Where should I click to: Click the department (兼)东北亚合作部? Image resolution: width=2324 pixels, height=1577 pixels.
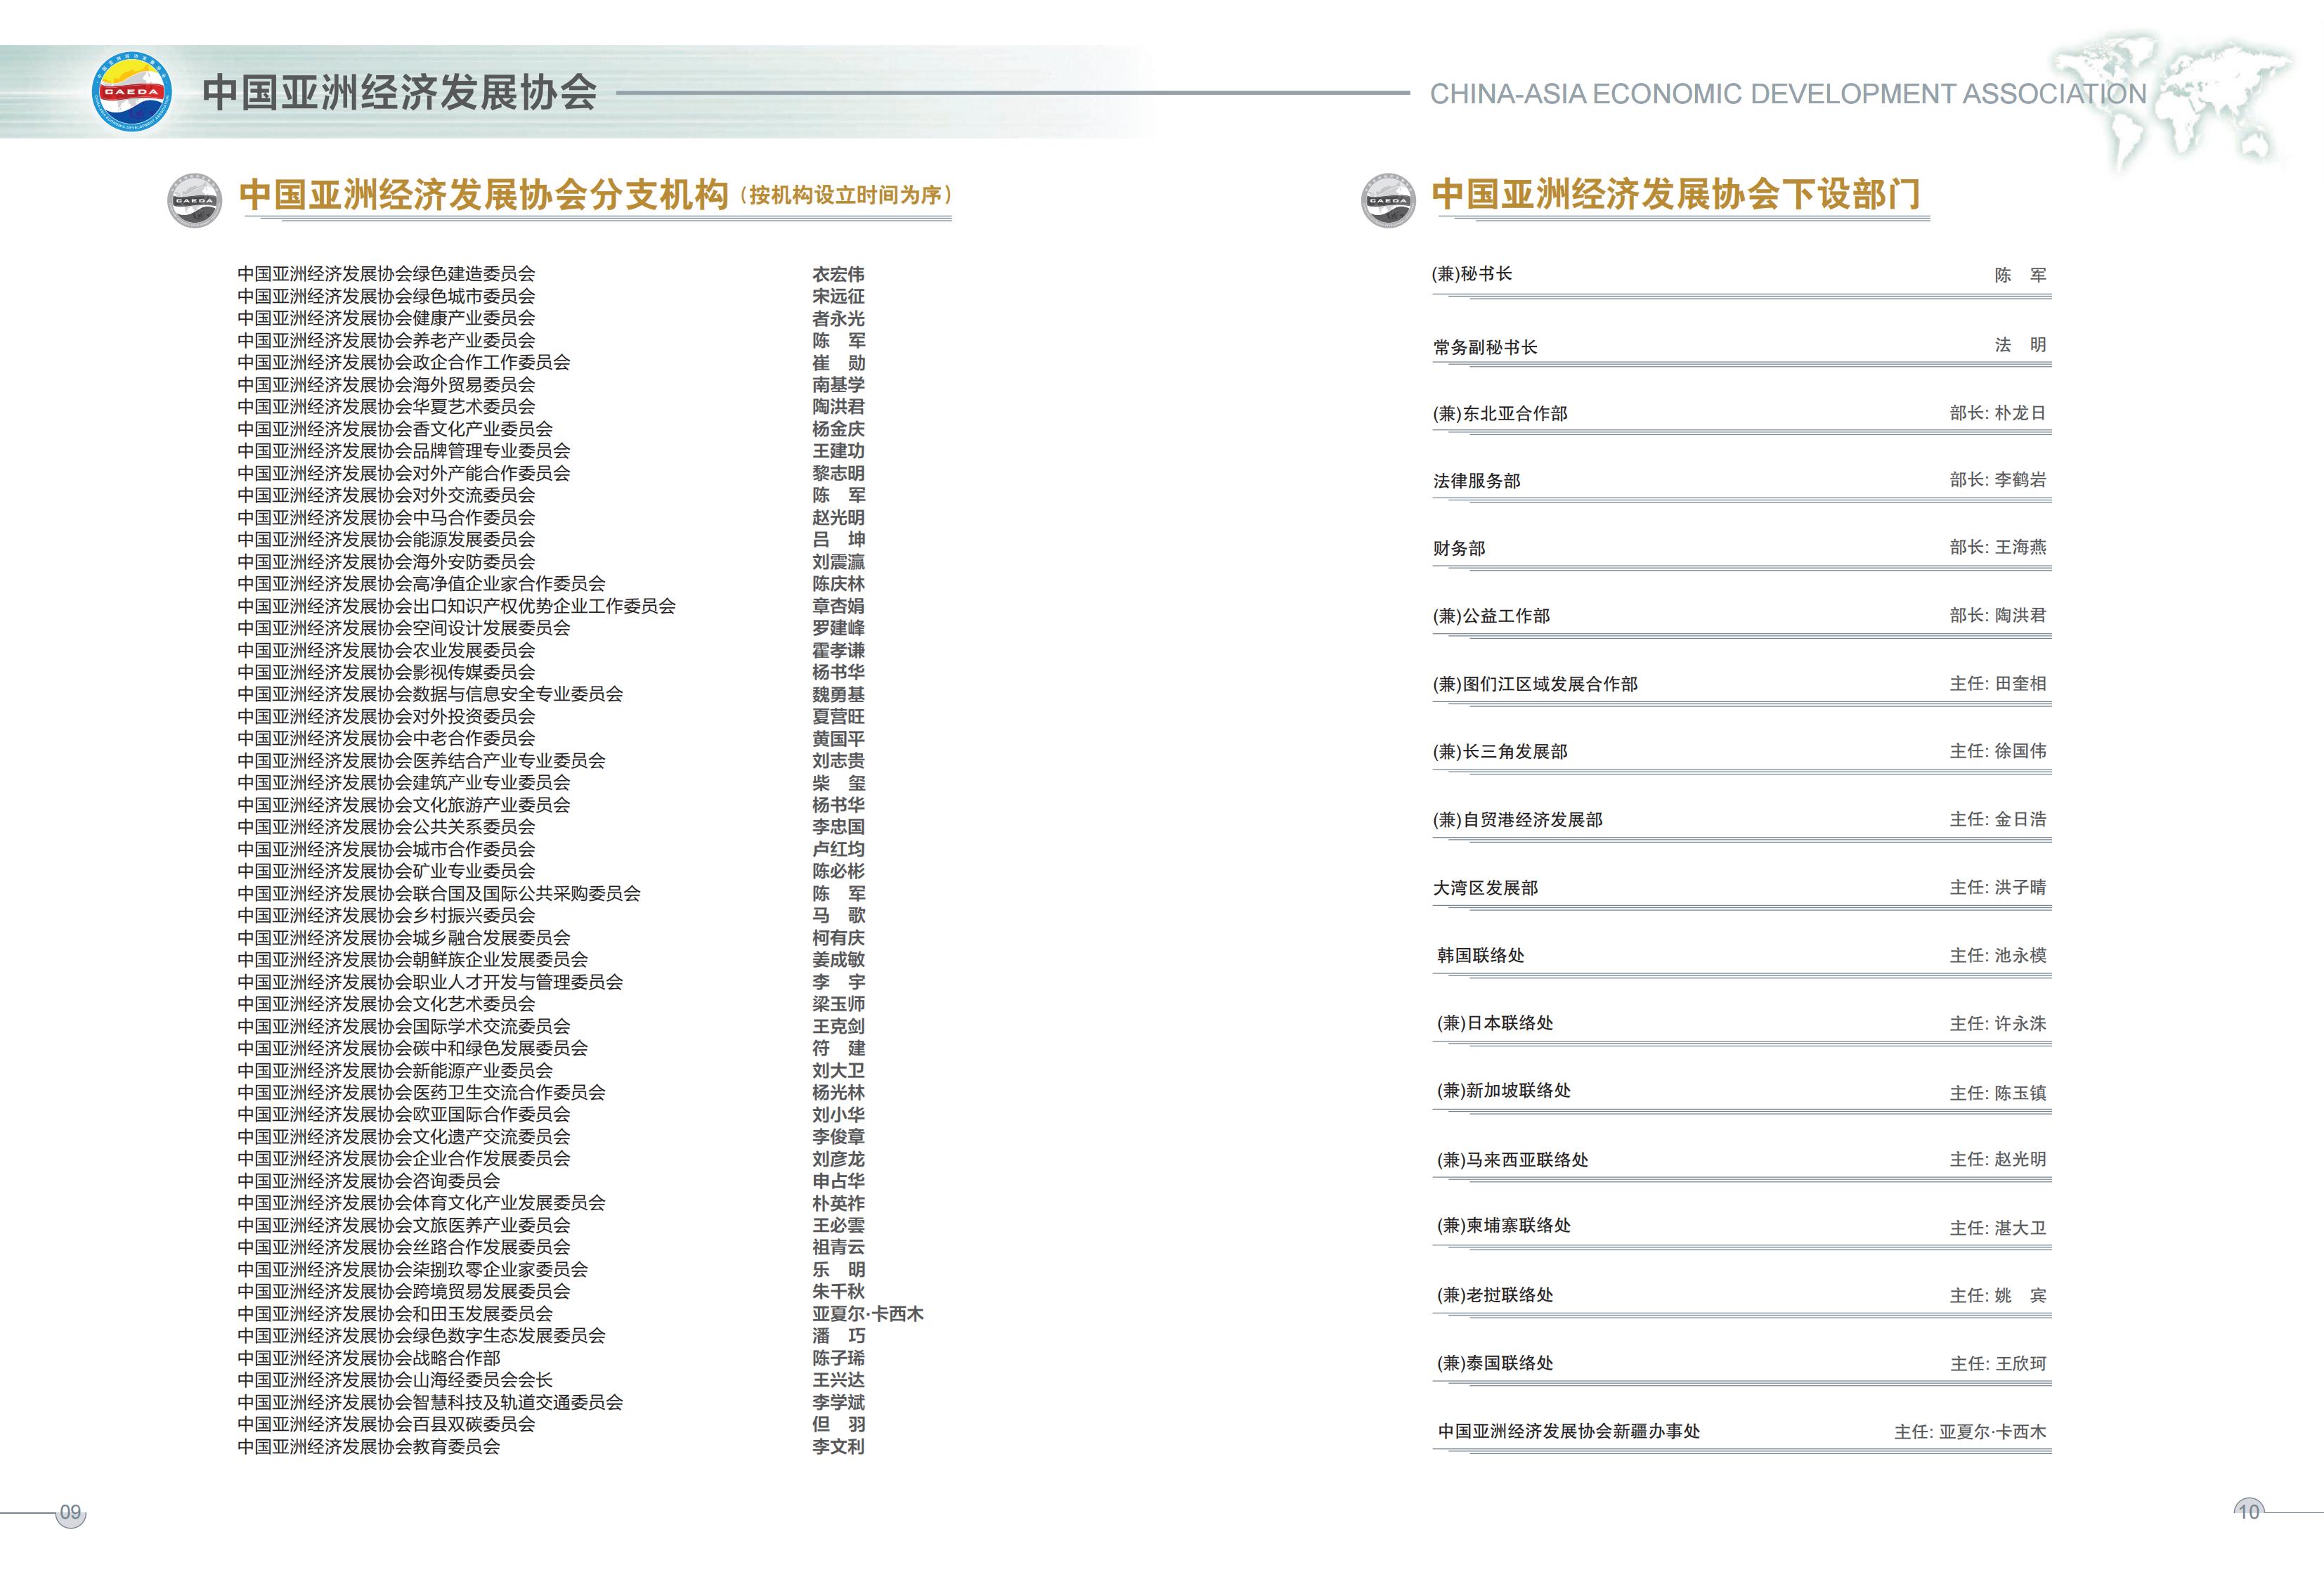[x=1500, y=413]
